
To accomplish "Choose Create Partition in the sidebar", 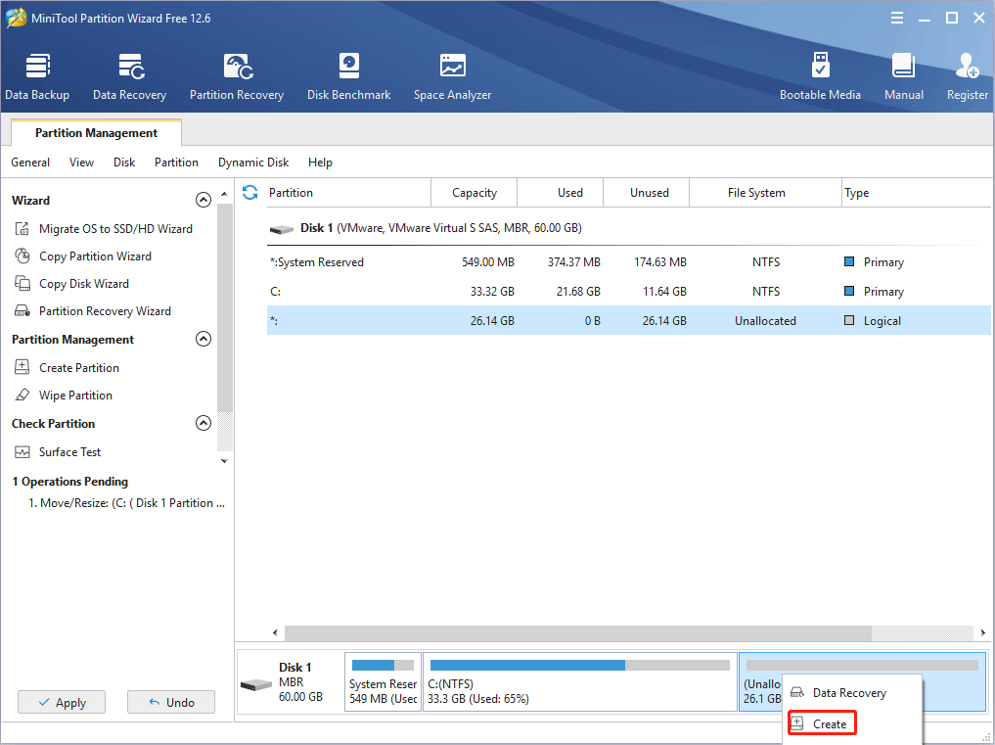I will coord(66,367).
